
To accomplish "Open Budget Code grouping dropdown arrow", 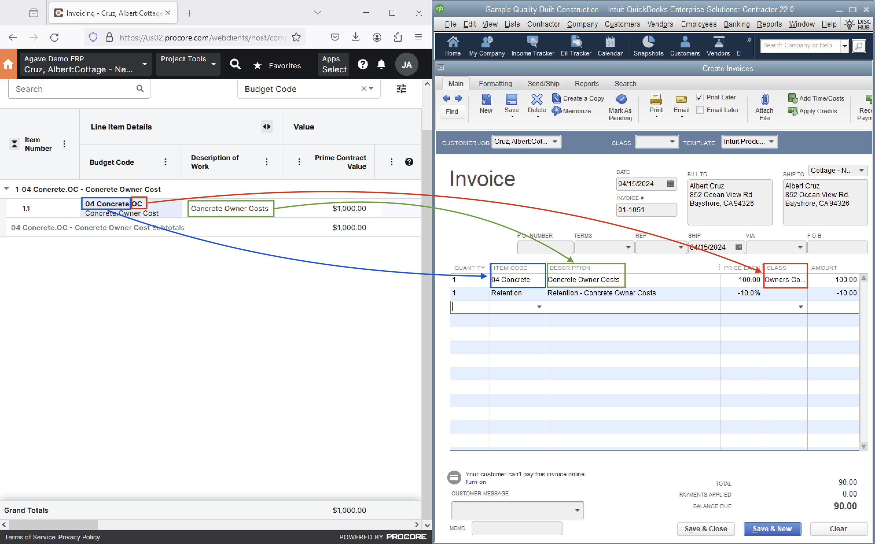I will 371,88.
